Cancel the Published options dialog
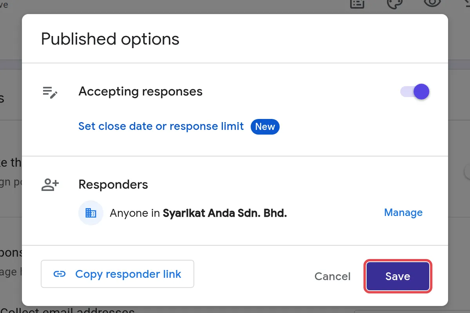This screenshot has width=470, height=313. [333, 276]
